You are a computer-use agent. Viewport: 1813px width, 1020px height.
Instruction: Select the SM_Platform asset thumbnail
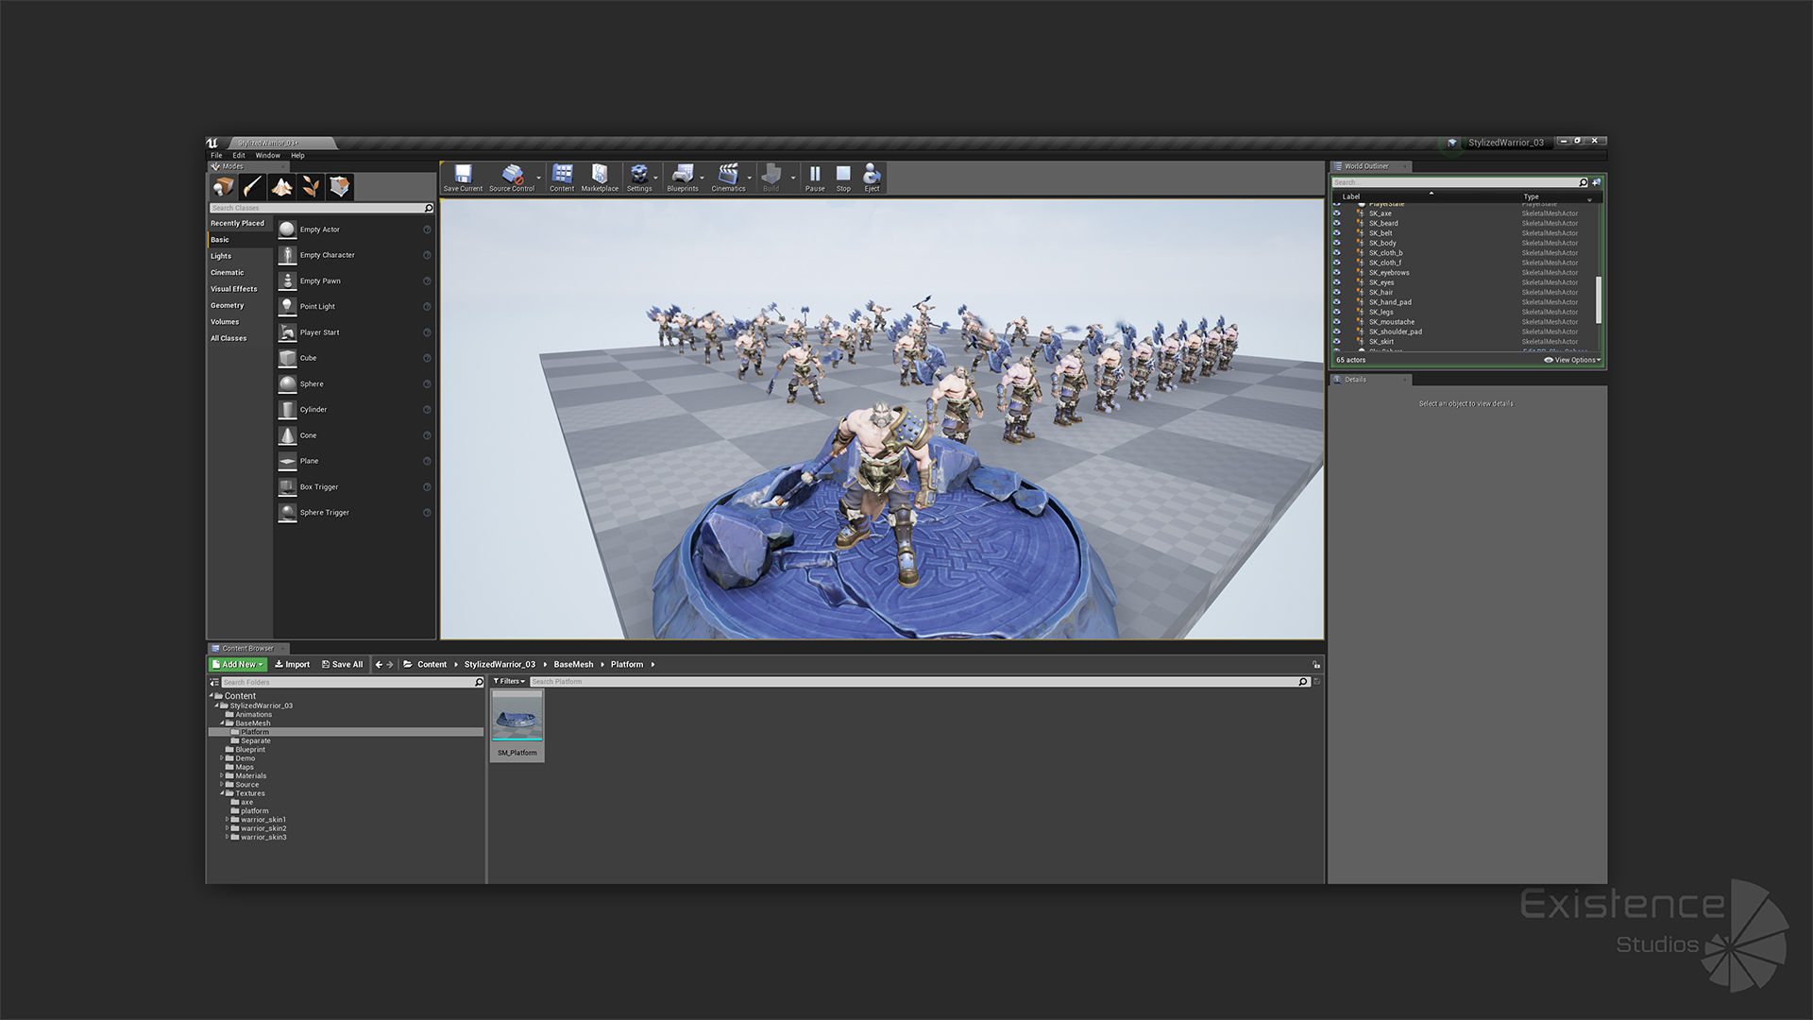click(517, 717)
